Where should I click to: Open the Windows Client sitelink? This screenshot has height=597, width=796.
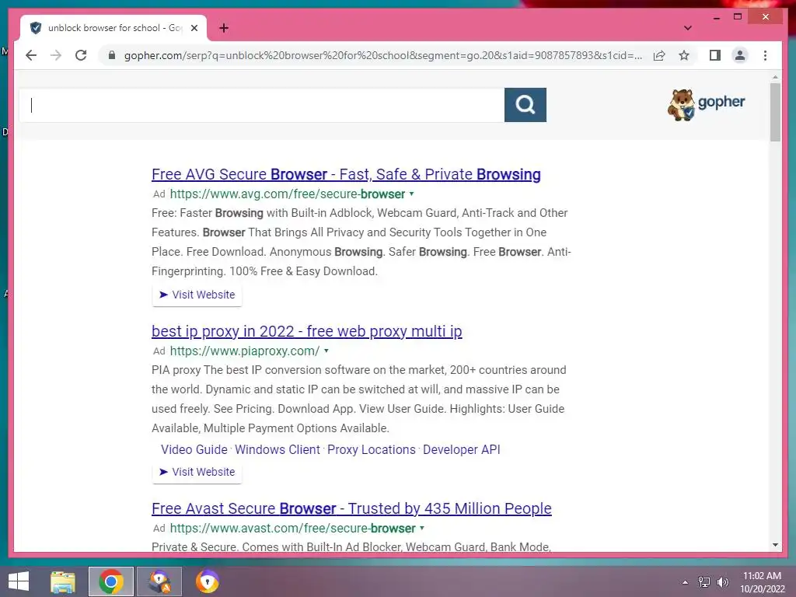278,449
